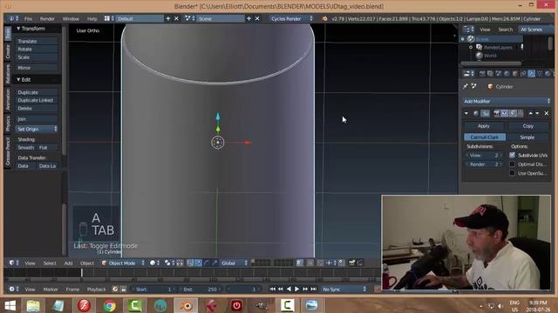Click the Delete button in tool shelf

point(37,108)
